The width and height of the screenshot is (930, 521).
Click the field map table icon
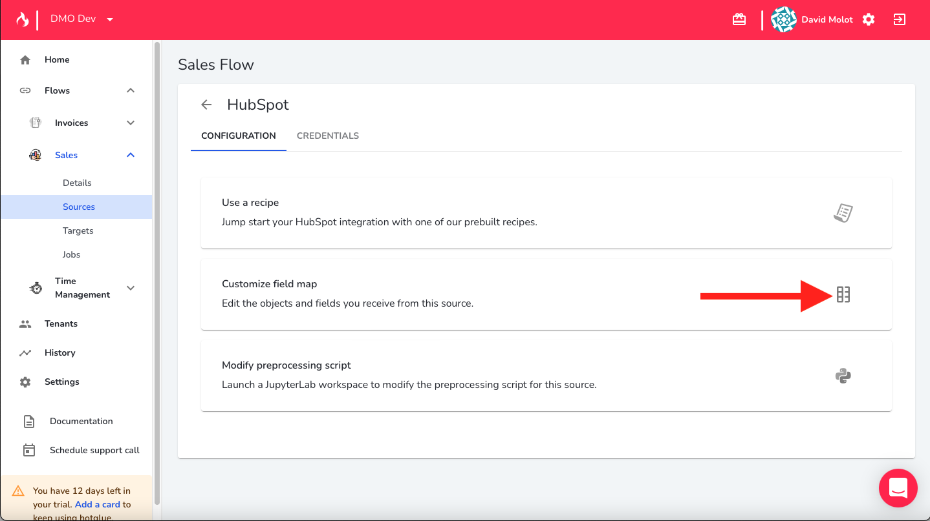click(843, 294)
